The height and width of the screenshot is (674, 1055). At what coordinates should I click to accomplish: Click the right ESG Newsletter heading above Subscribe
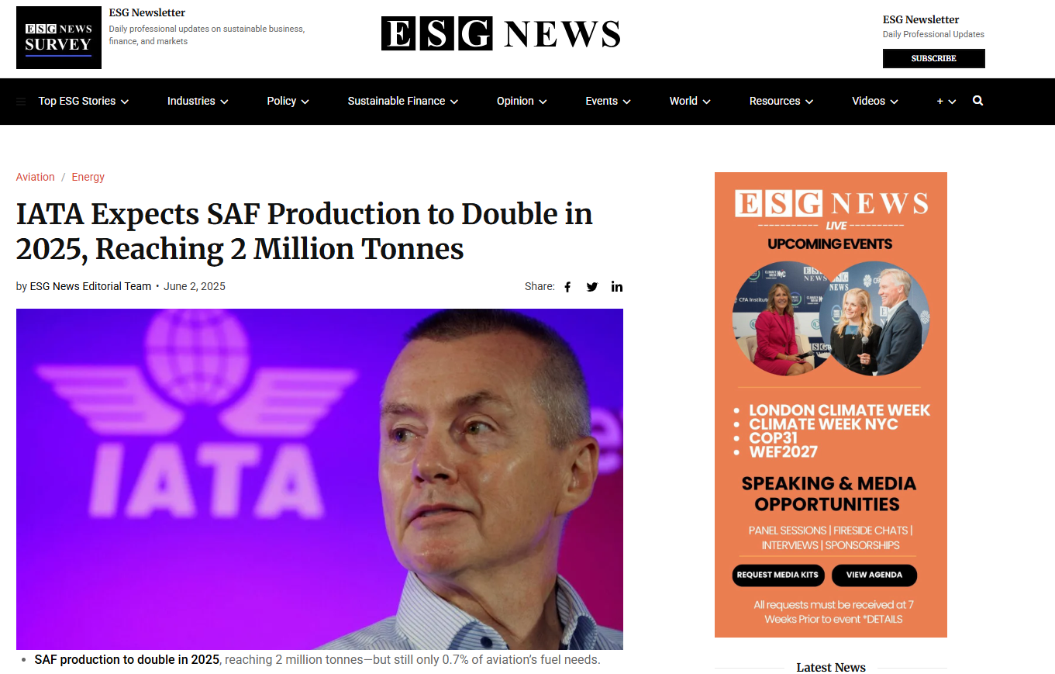coord(921,19)
